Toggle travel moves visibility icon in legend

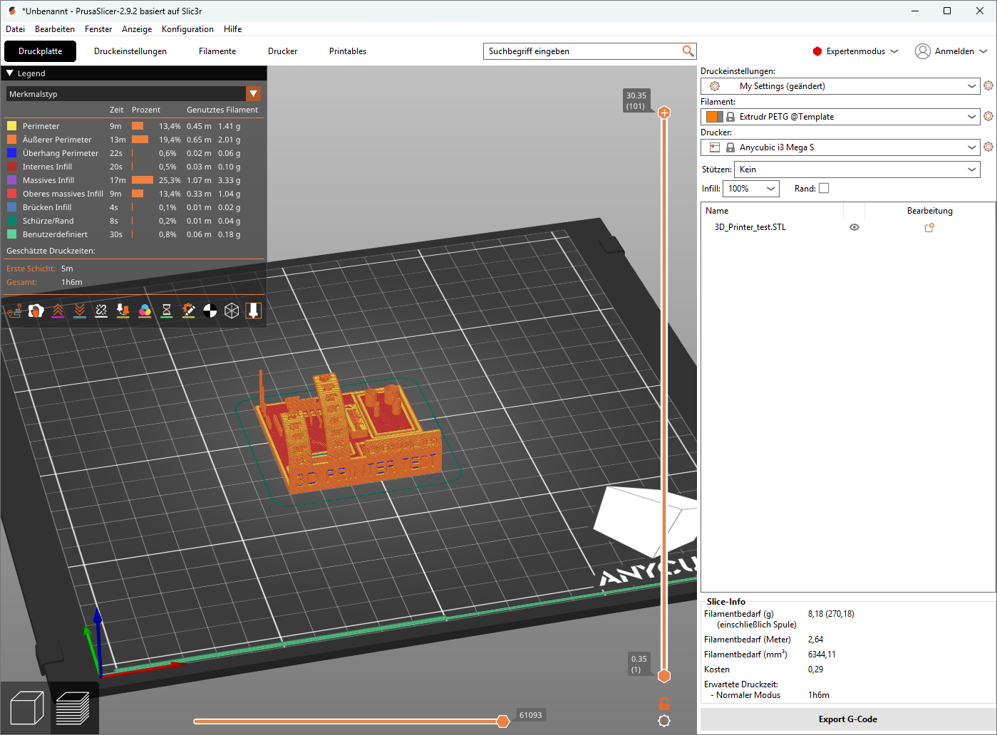coord(14,311)
